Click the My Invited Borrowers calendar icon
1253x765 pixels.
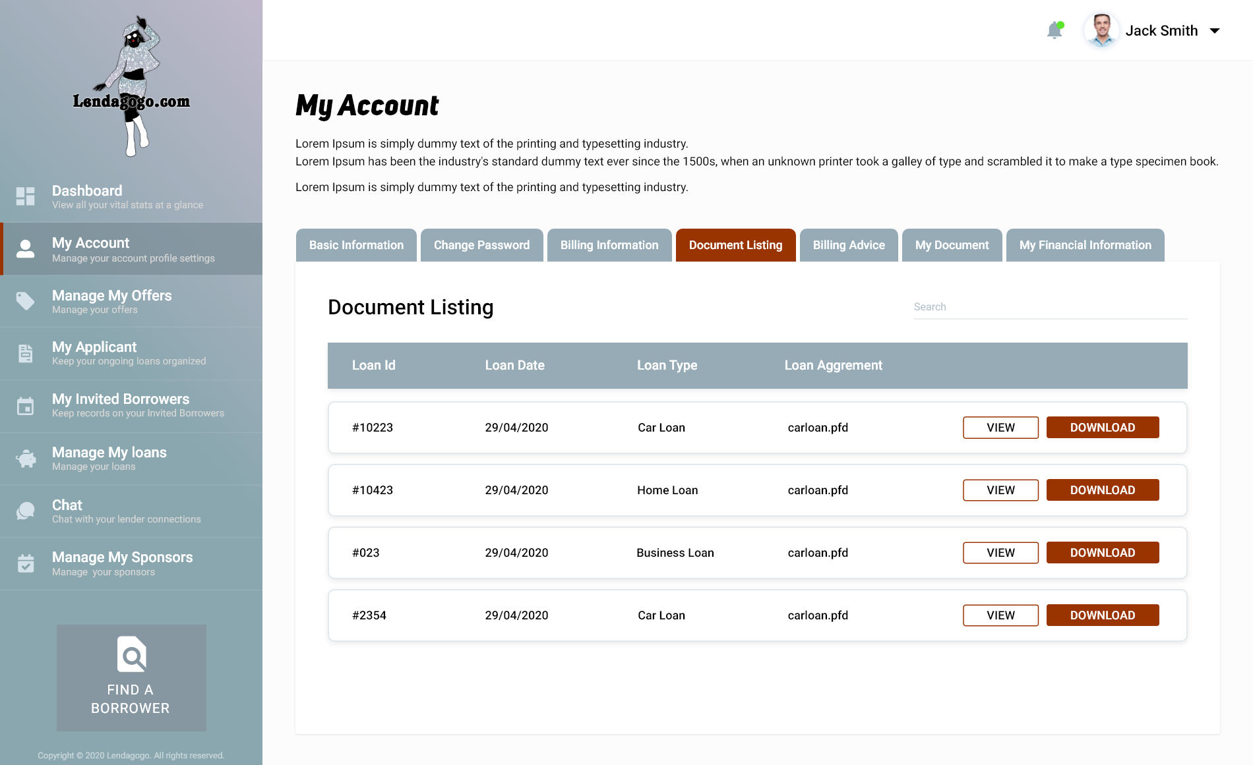pos(26,406)
